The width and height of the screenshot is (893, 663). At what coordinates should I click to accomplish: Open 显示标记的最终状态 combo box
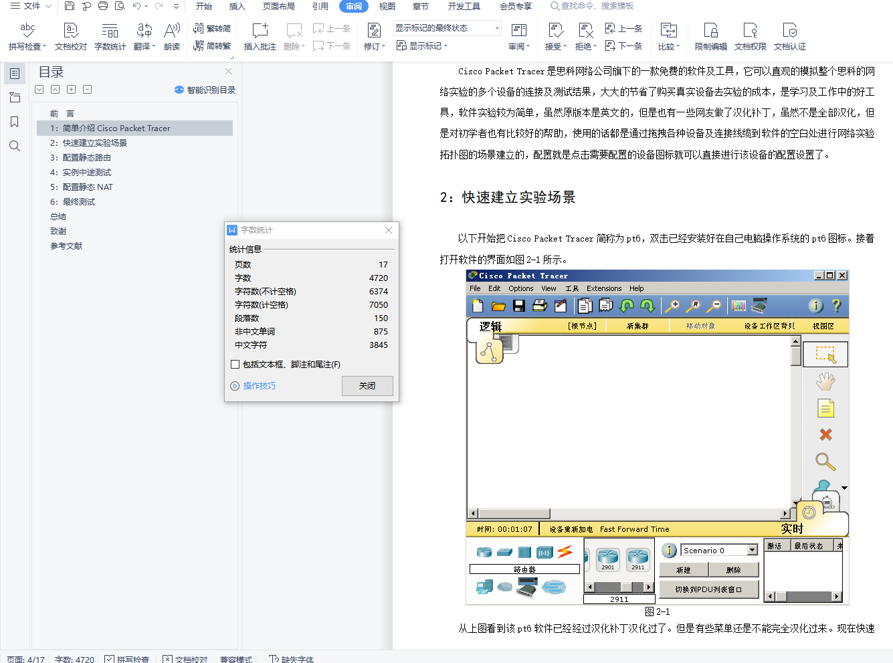[x=447, y=28]
